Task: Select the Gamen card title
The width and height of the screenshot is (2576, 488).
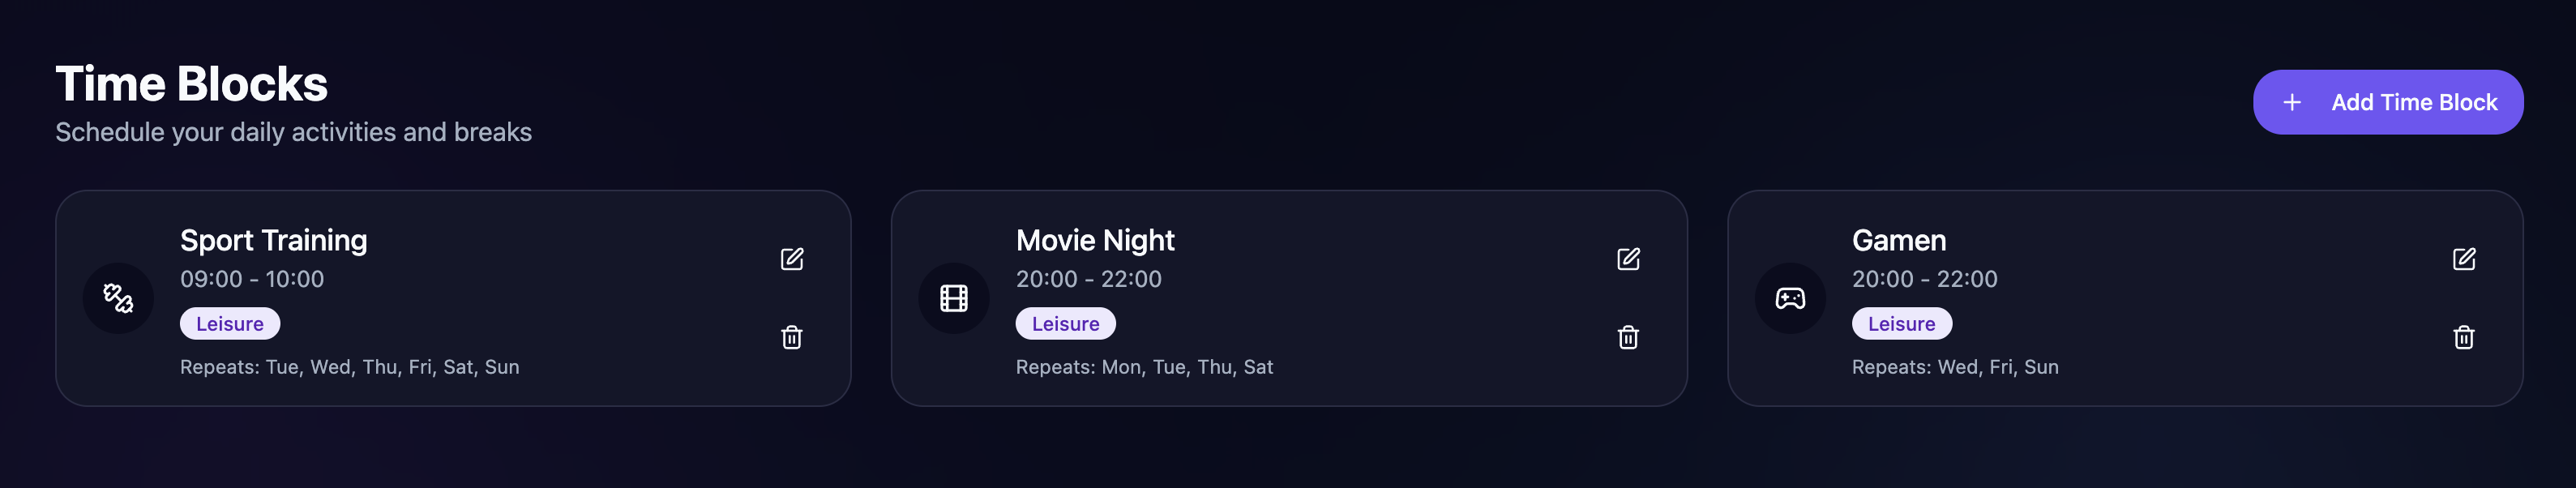Action: coord(1899,241)
